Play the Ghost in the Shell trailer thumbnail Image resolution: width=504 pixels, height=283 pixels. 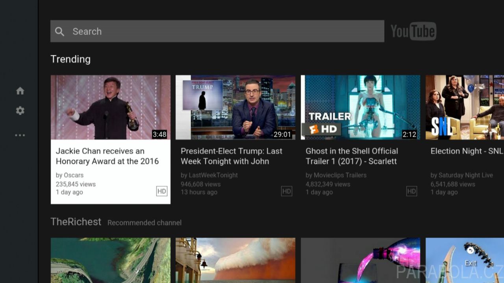click(x=360, y=107)
